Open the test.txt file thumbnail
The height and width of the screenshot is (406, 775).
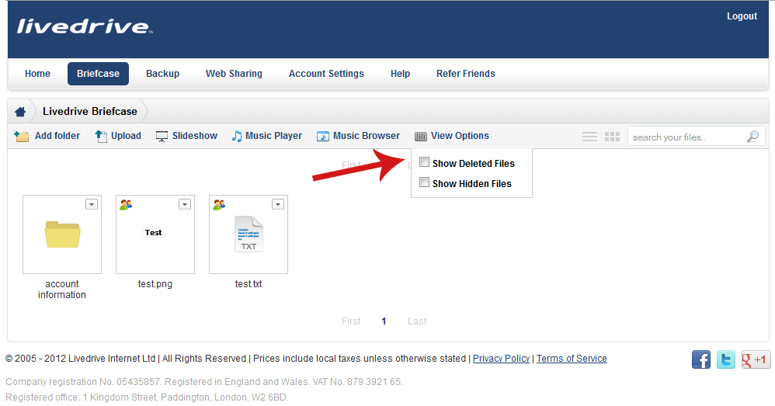click(248, 234)
